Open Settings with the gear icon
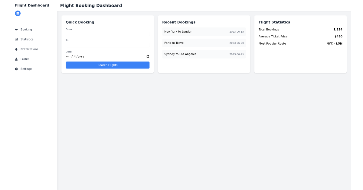The height and width of the screenshot is (190, 363). [x=16, y=69]
